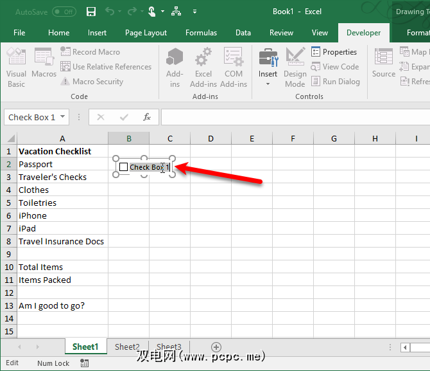
Task: Open the Visual Basic editor
Action: (x=16, y=67)
